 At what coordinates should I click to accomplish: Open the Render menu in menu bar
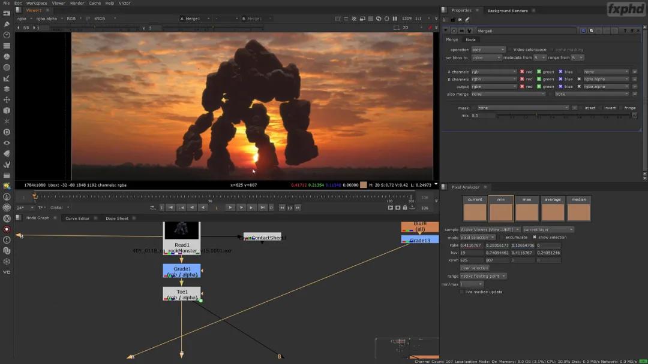tap(77, 3)
